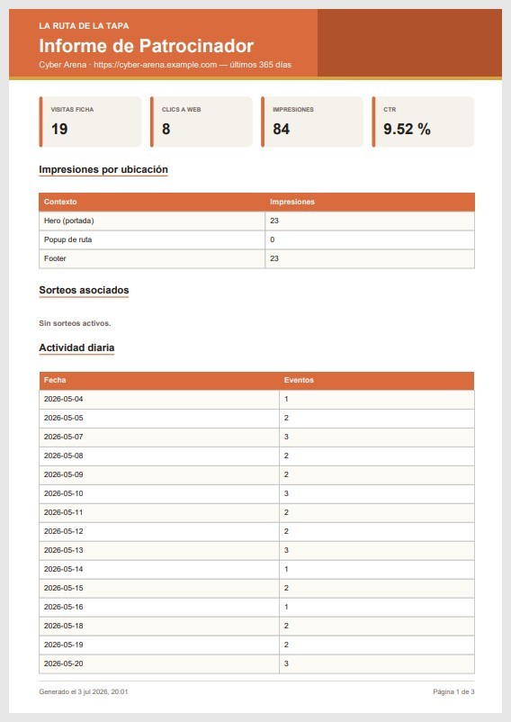Screen dimensions: 511x722
Task: Click the Sorteos asociados heading
Action: tap(84, 290)
